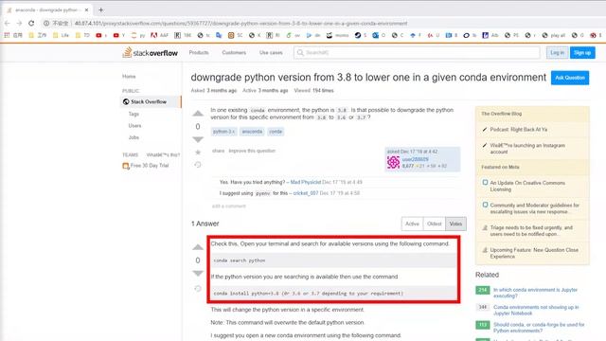Click the search magnifier icon

(x=300, y=53)
